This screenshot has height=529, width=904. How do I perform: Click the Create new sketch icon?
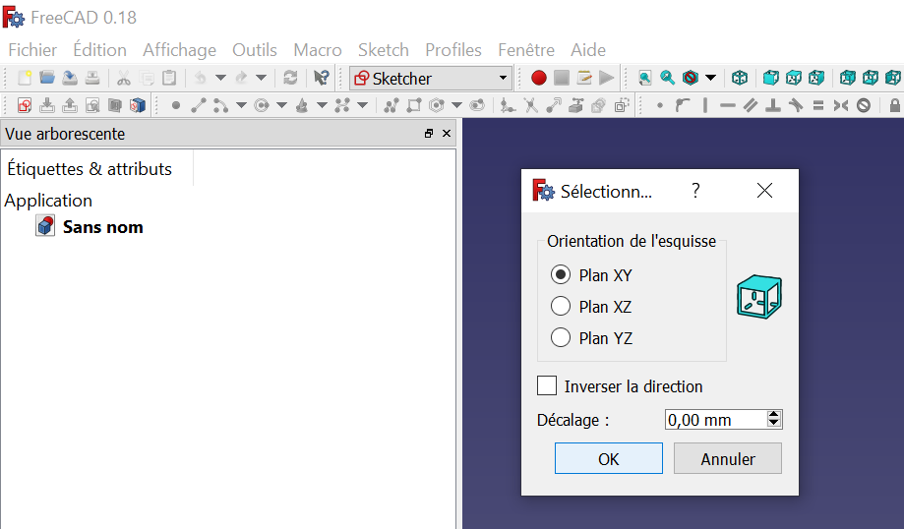tap(25, 105)
